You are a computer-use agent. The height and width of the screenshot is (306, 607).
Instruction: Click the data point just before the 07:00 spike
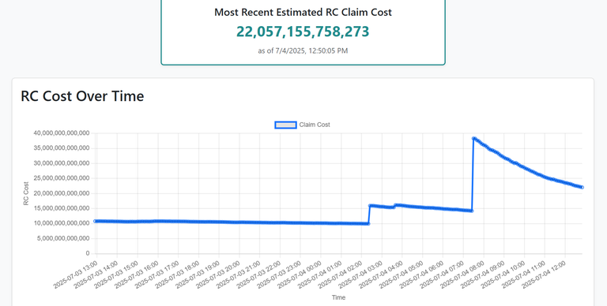(x=472, y=211)
